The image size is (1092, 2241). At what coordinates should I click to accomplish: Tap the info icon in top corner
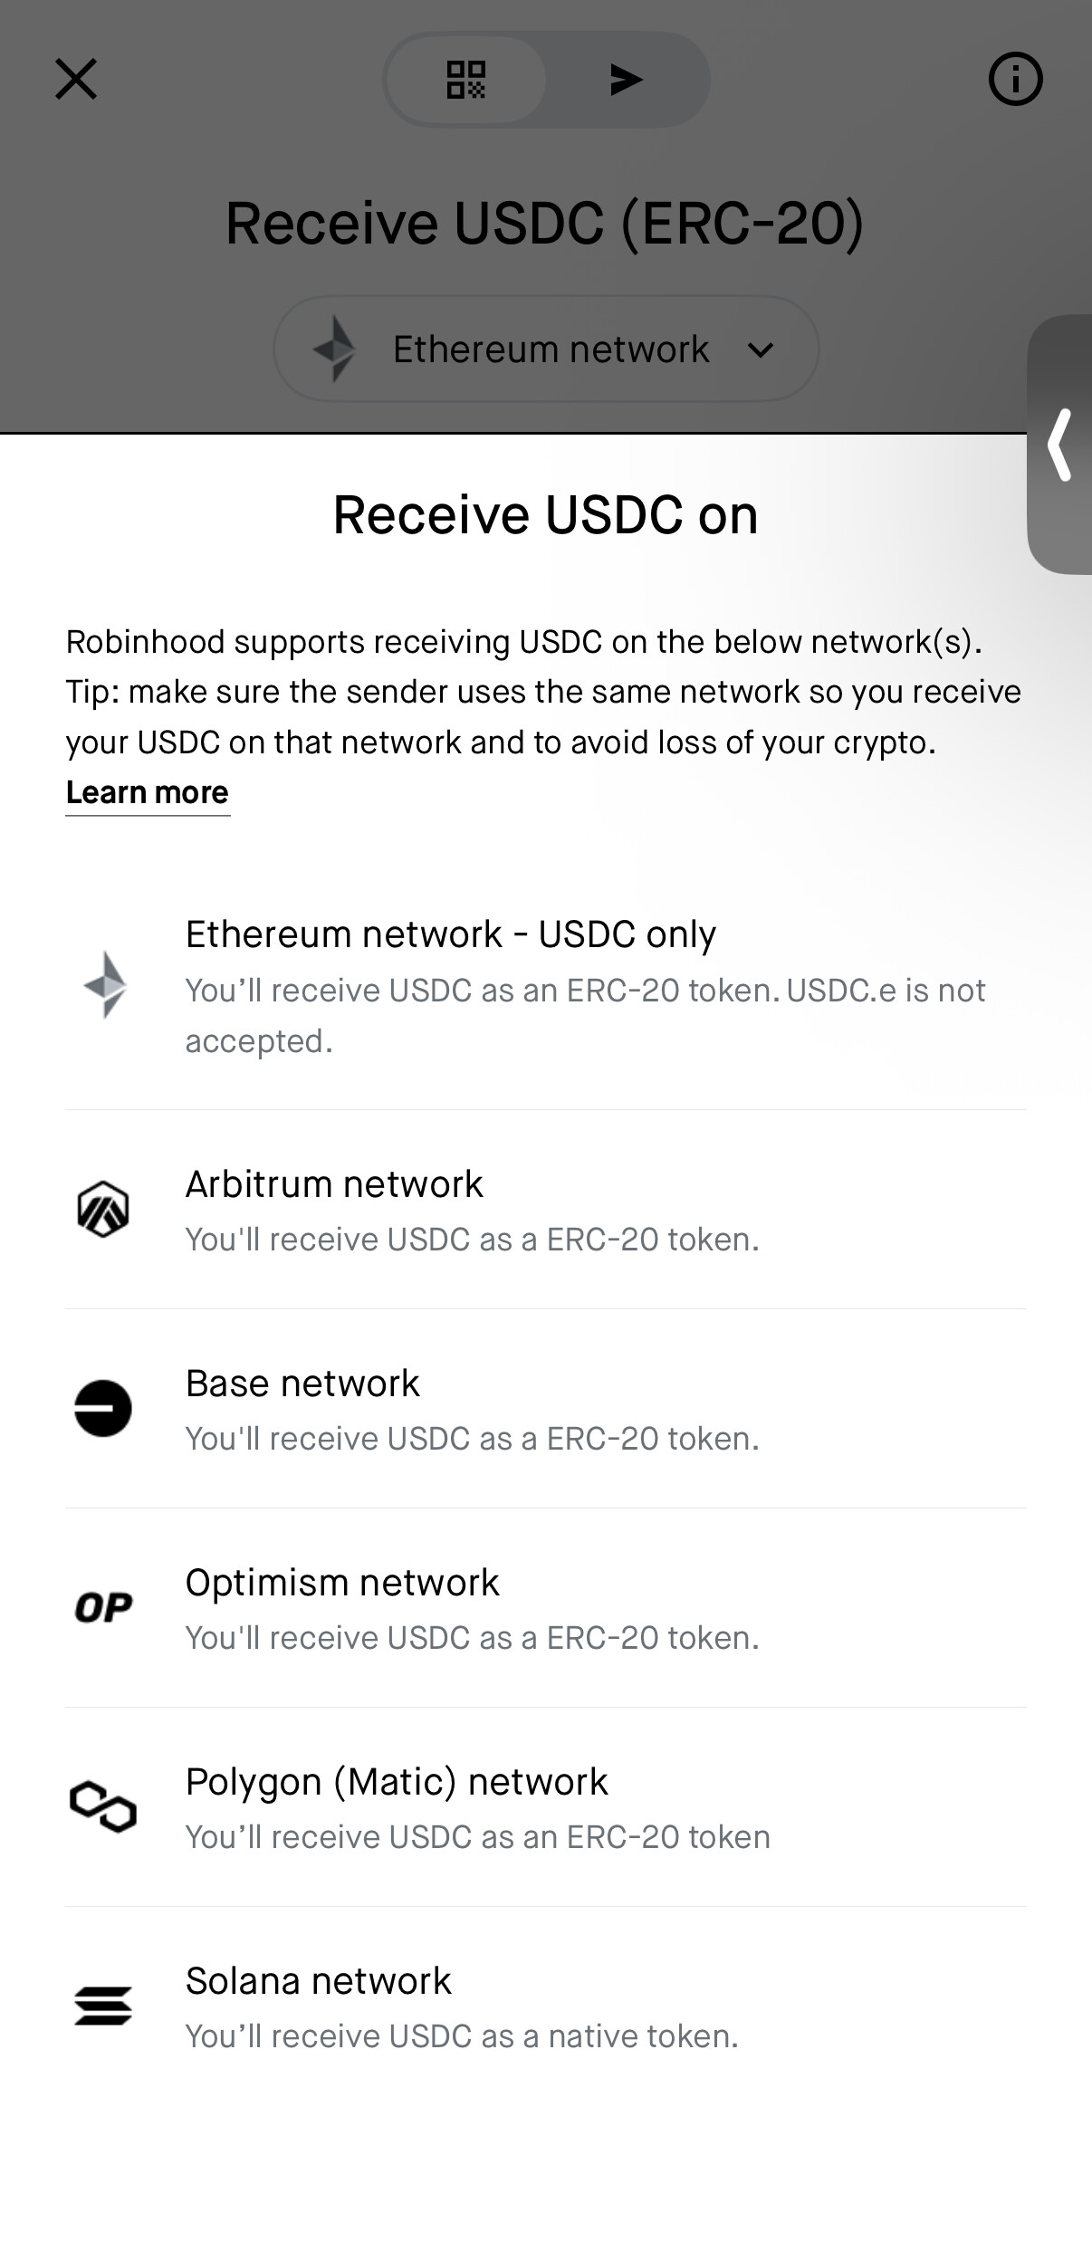pos(1015,80)
